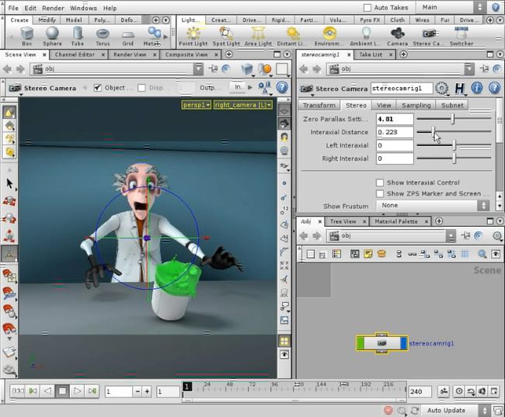Add a Point Light
This screenshot has height=417, width=505.
tap(193, 36)
